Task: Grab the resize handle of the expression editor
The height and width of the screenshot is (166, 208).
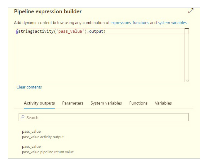Action: (187, 80)
